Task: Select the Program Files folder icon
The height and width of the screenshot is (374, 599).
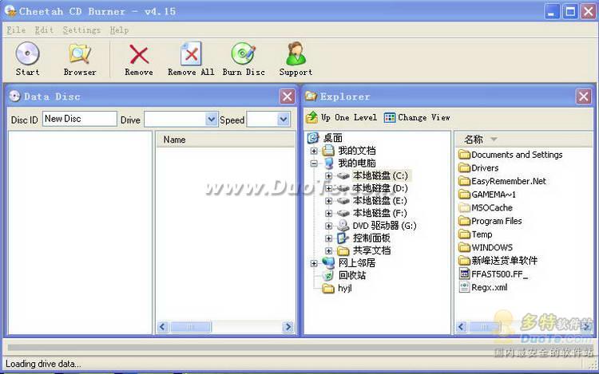Action: pos(464,221)
